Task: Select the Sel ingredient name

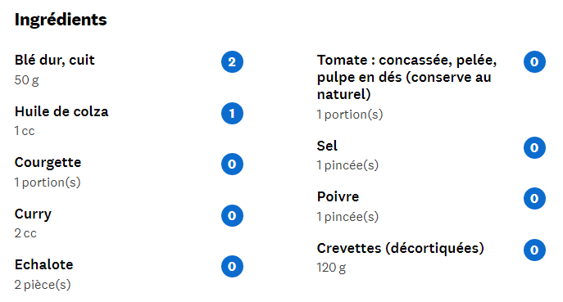Action: point(327,146)
